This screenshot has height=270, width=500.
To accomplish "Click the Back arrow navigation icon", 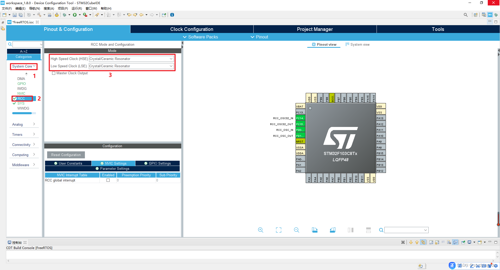I will (141, 15).
